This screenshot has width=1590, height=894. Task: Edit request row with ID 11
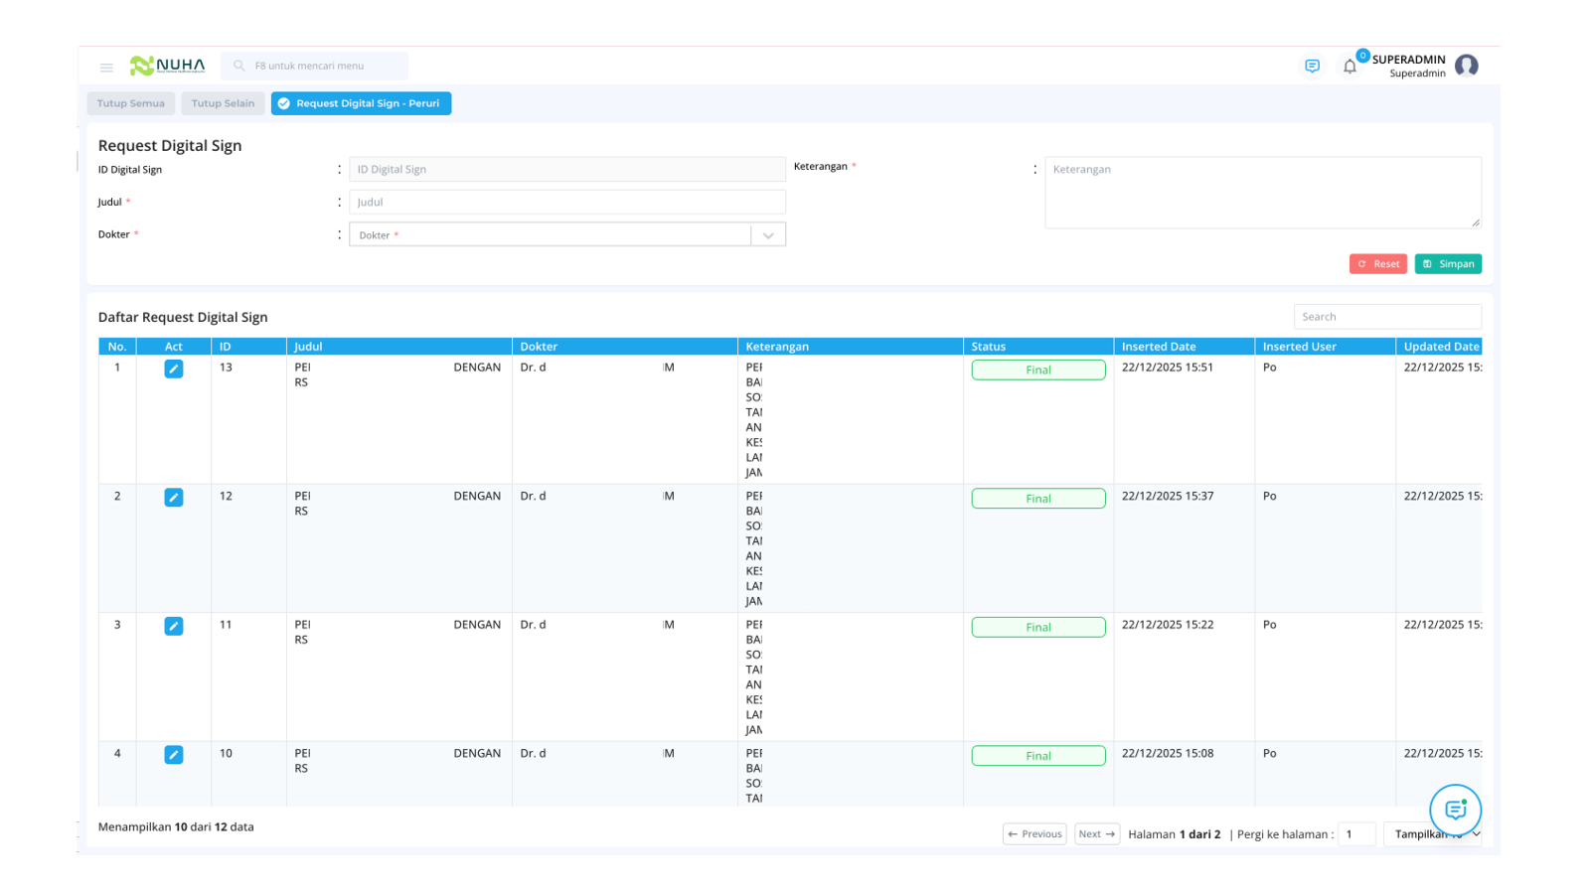(174, 626)
